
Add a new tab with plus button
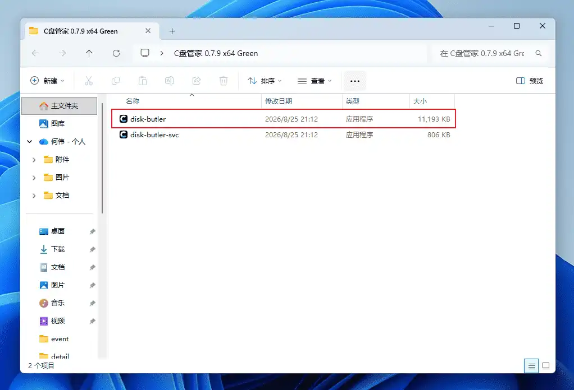(172, 31)
